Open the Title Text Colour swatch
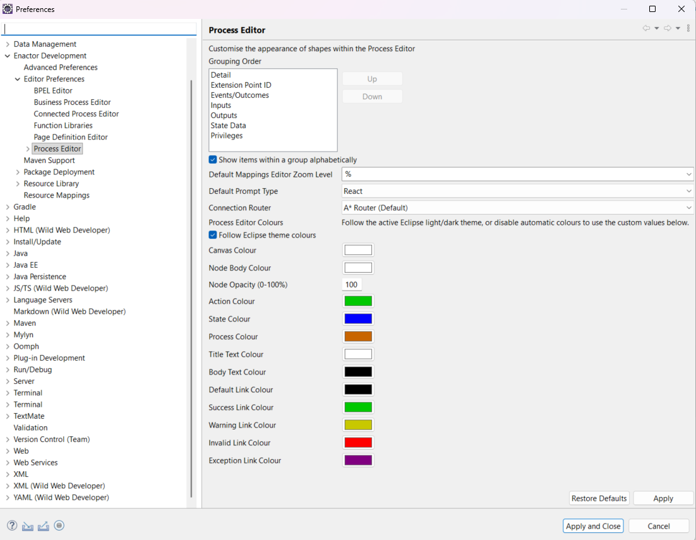696x540 pixels. 358,354
